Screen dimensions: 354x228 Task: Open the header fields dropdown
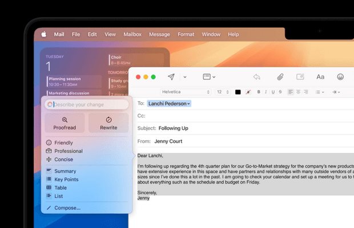tap(209, 77)
